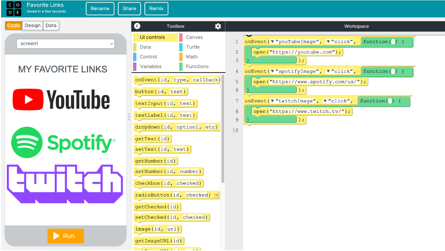Pick the getText(id) toolbox block
445x251 pixels.
click(153, 139)
